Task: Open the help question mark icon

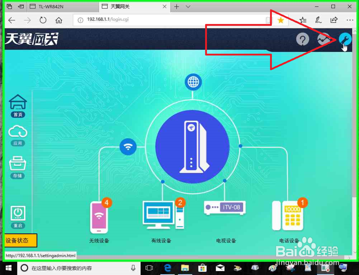Action: (x=302, y=39)
